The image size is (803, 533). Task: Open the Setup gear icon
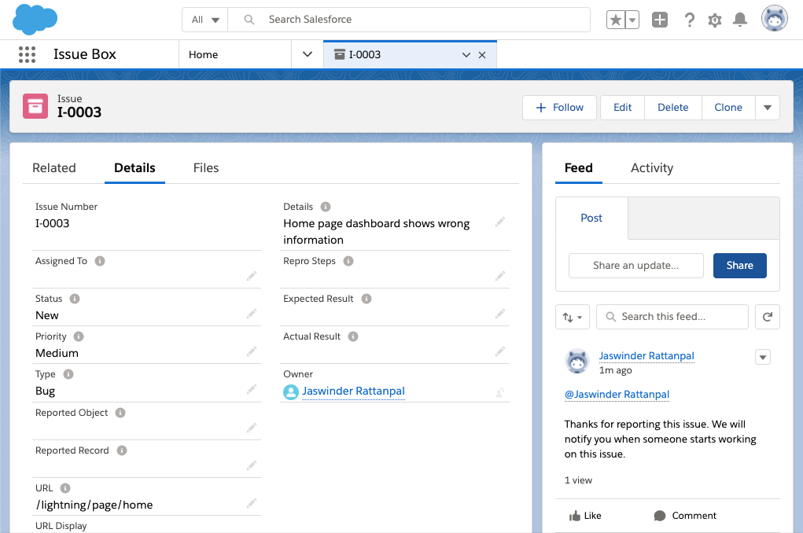pos(714,20)
